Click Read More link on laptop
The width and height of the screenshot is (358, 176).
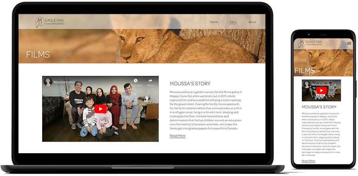pos(178,136)
